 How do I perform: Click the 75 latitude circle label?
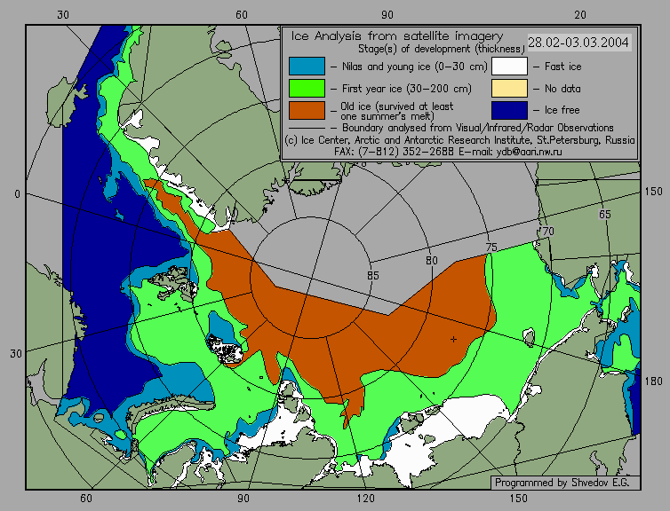click(x=491, y=247)
